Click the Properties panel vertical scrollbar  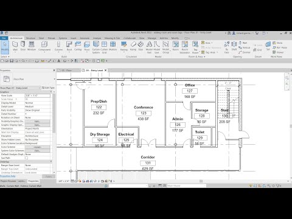click(x=54, y=114)
